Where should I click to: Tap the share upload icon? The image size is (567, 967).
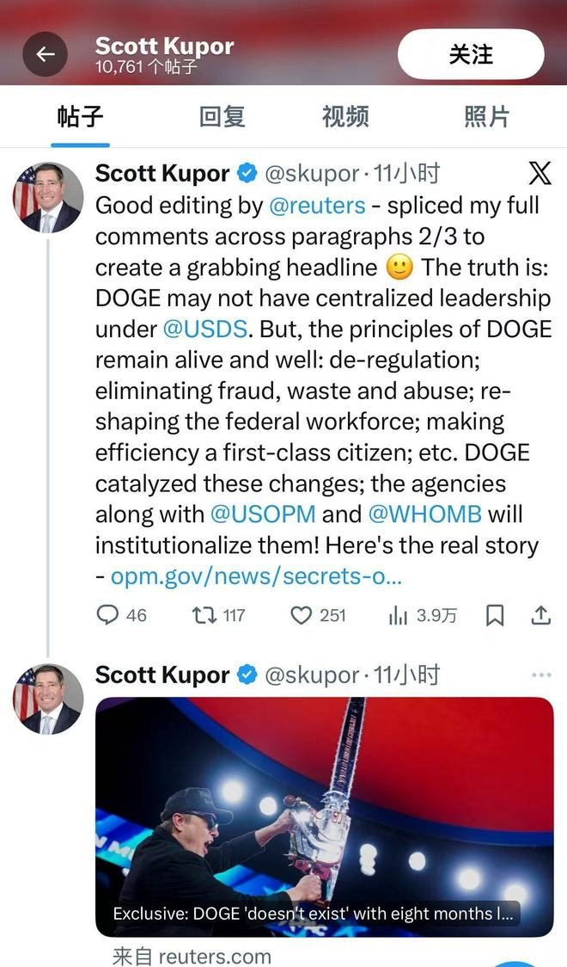click(540, 615)
